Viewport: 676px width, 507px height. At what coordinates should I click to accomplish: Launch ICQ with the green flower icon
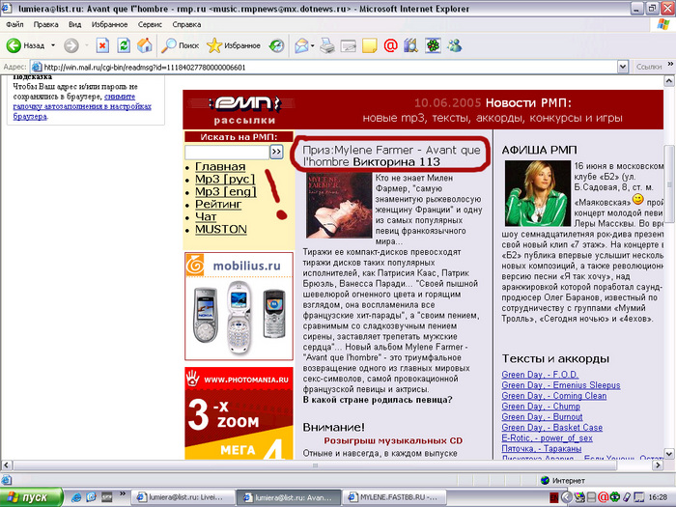(433, 45)
